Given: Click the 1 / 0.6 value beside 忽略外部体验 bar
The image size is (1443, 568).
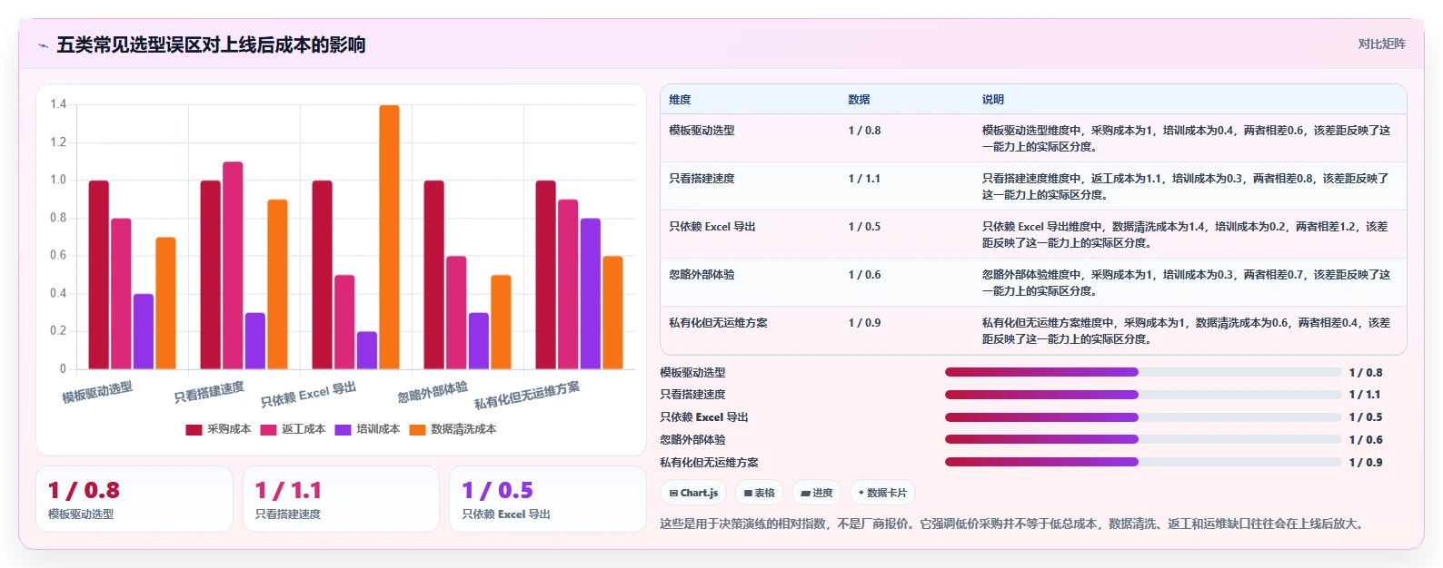Looking at the screenshot, I should point(1366,440).
